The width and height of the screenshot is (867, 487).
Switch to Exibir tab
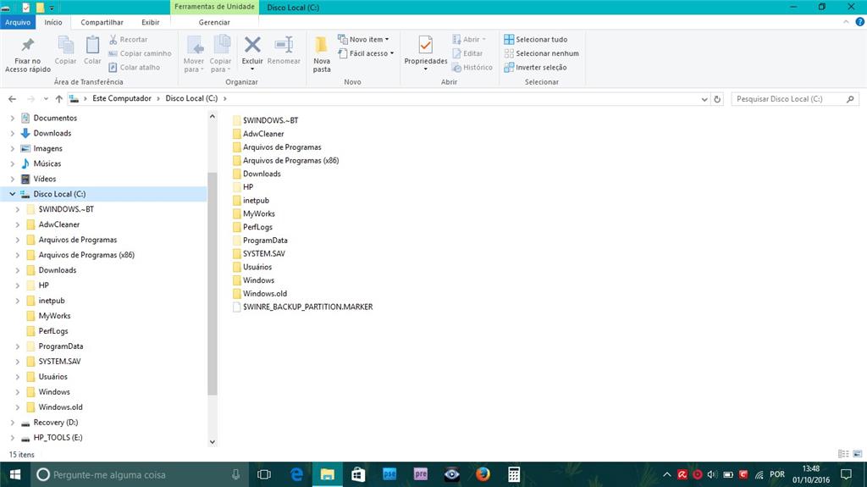[151, 22]
